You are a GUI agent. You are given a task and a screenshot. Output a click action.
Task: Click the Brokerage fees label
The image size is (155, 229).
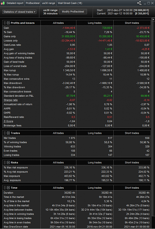(12, 125)
